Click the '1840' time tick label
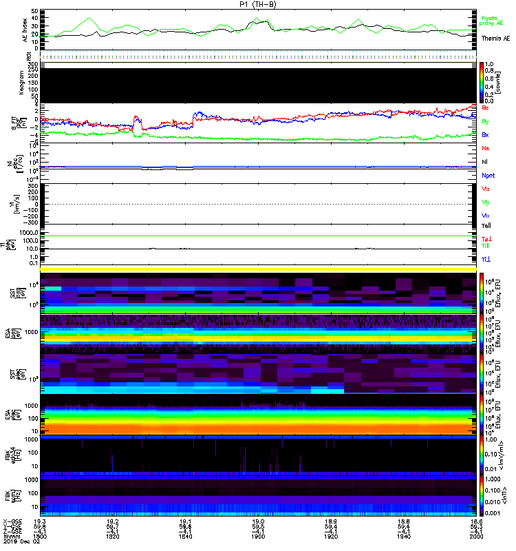This screenshot has width=516, height=551. point(185,537)
